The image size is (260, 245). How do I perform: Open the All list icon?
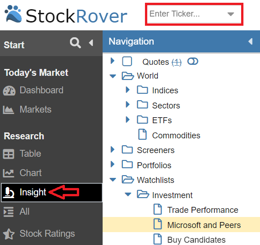pyautogui.click(x=8, y=212)
